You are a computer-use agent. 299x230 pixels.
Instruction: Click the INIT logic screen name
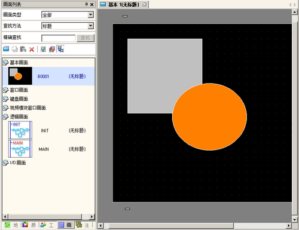(45, 131)
